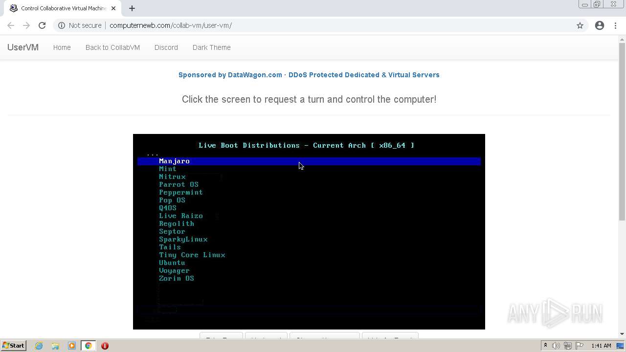Select Parrot OS entry
The width and height of the screenshot is (626, 352).
click(179, 184)
